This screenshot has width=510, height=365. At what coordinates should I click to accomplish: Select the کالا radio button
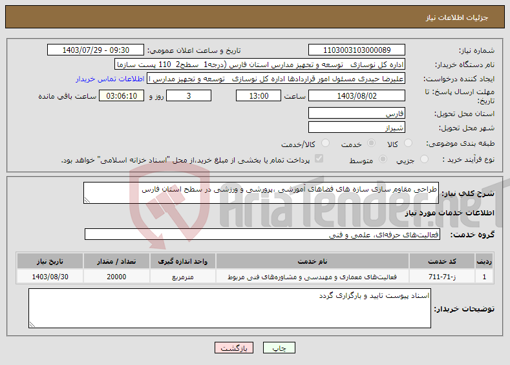click(x=408, y=143)
